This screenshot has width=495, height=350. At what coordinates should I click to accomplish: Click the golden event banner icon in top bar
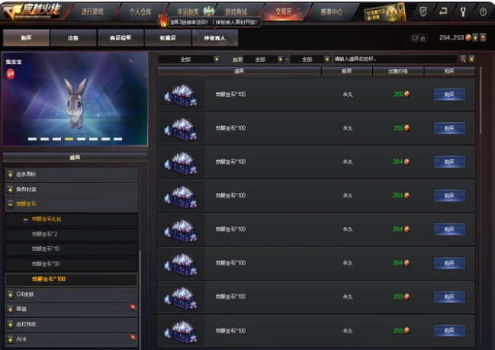tap(385, 13)
